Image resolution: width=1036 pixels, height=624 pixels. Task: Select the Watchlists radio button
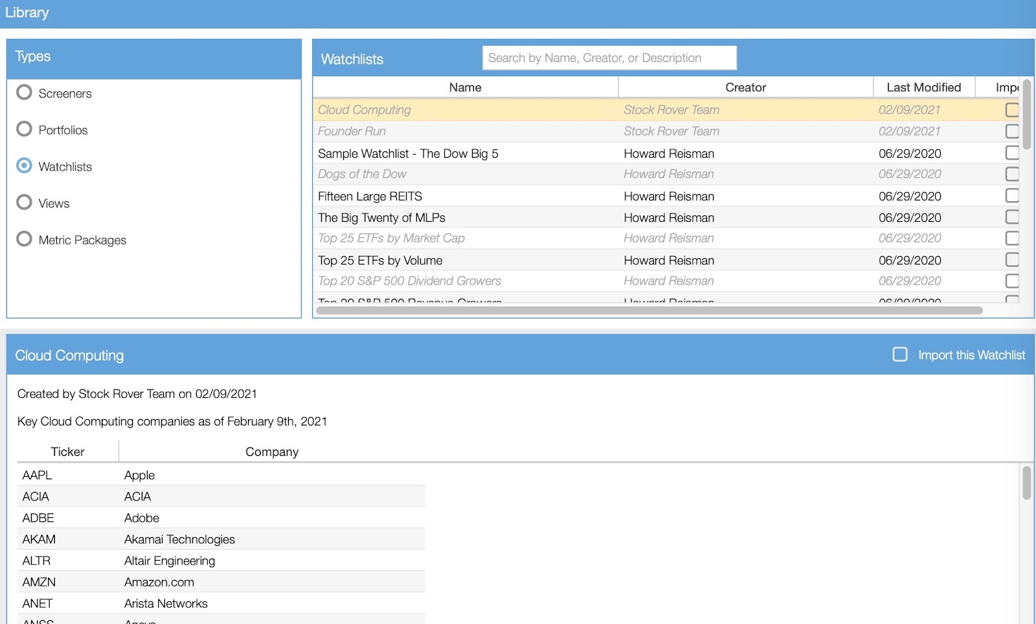[x=25, y=166]
